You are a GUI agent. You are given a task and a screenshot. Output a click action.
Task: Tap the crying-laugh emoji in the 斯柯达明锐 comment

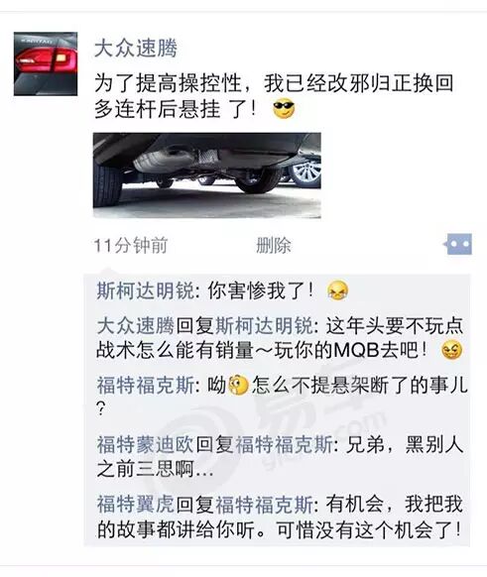point(337,290)
